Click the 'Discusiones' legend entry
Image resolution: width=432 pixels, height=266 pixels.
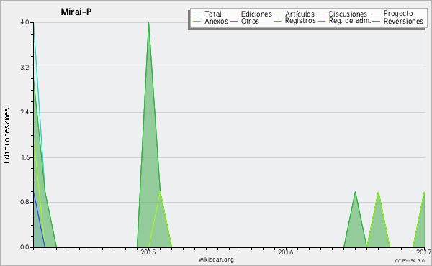click(x=348, y=14)
